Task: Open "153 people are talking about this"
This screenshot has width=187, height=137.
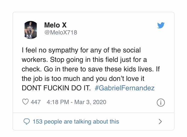Action: click(x=76, y=122)
